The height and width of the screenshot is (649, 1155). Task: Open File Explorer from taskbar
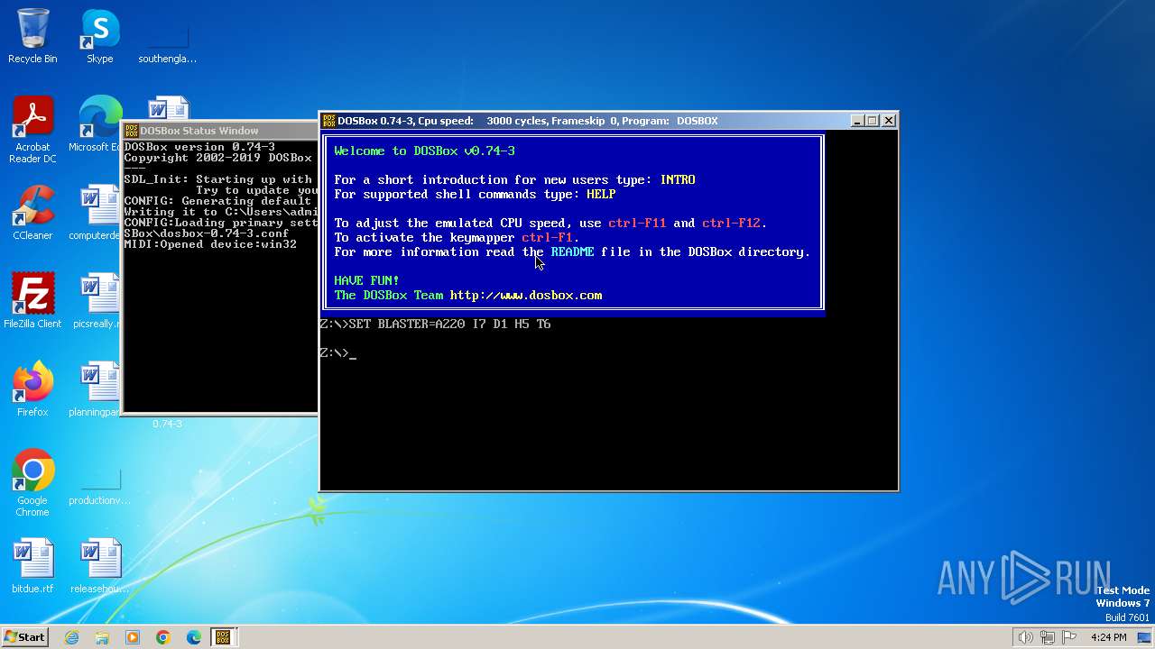(102, 637)
